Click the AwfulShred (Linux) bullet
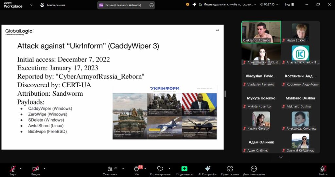 46,126
